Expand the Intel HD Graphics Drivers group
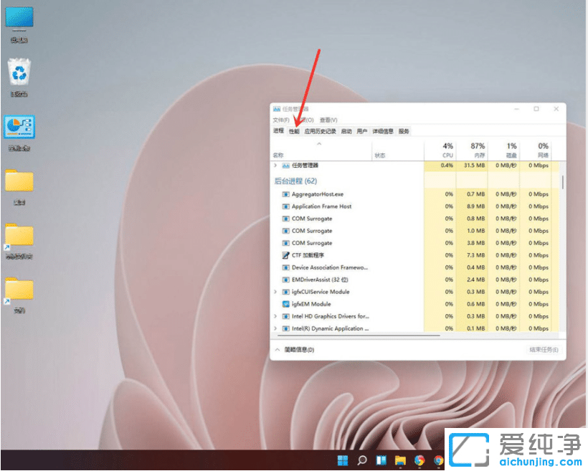This screenshot has height=471, width=588. click(274, 316)
